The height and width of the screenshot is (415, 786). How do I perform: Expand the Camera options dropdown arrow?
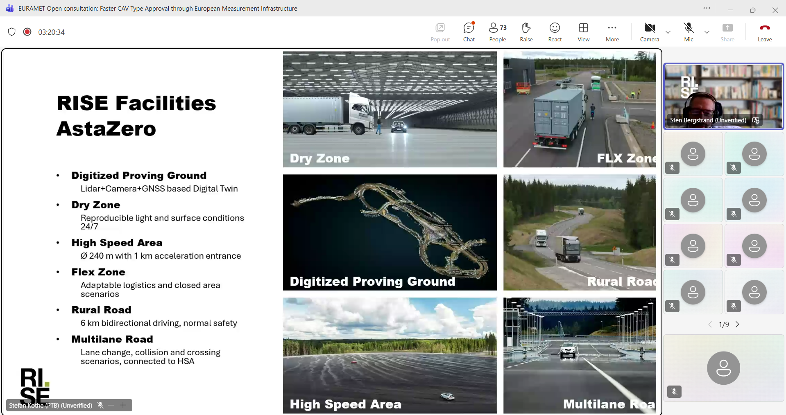668,32
